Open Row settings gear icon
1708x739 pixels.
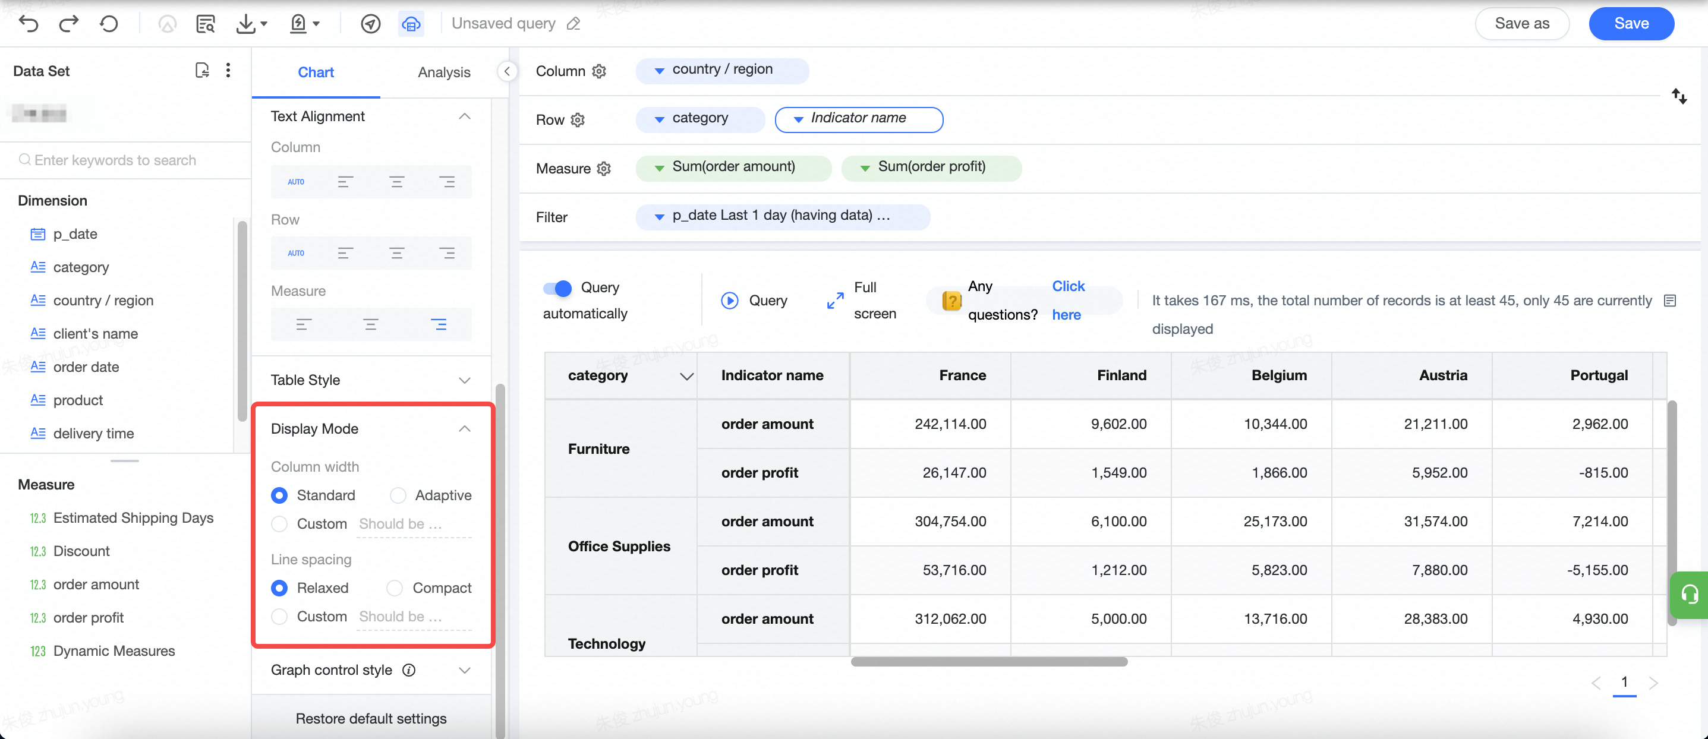pyautogui.click(x=578, y=120)
